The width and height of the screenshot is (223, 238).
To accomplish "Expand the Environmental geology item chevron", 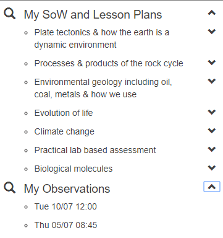I will point(212,81).
